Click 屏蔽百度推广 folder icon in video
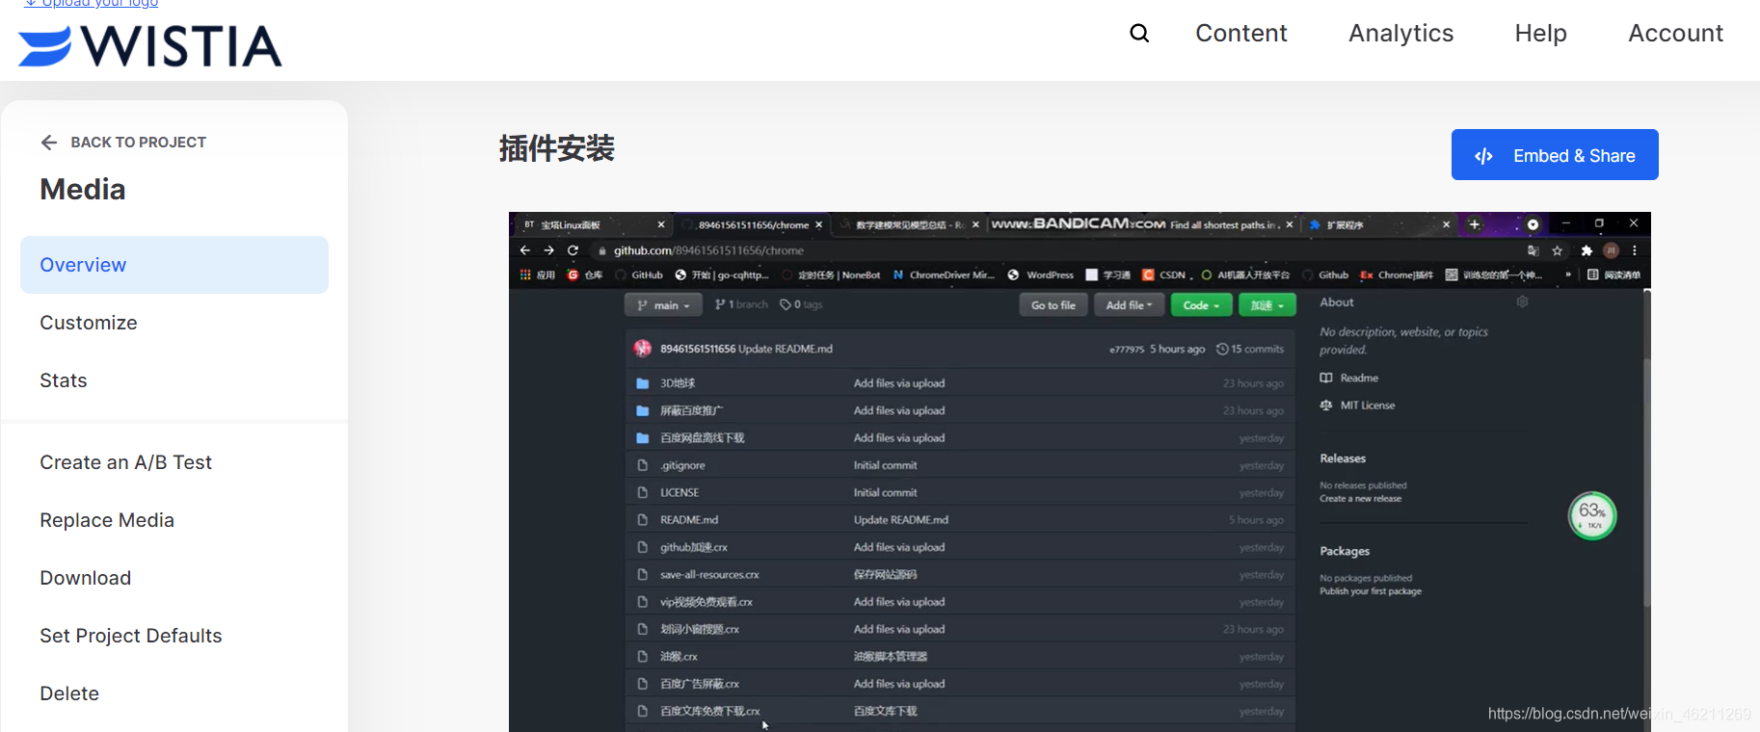The width and height of the screenshot is (1760, 732). click(642, 411)
